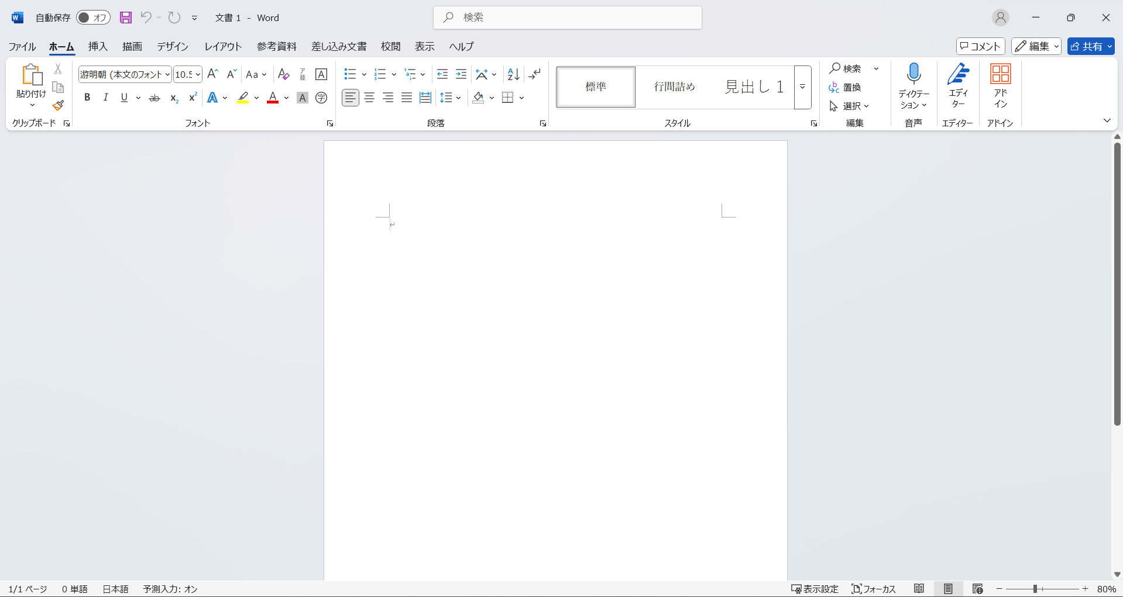Decrease font size with shrink-A icon

point(232,74)
